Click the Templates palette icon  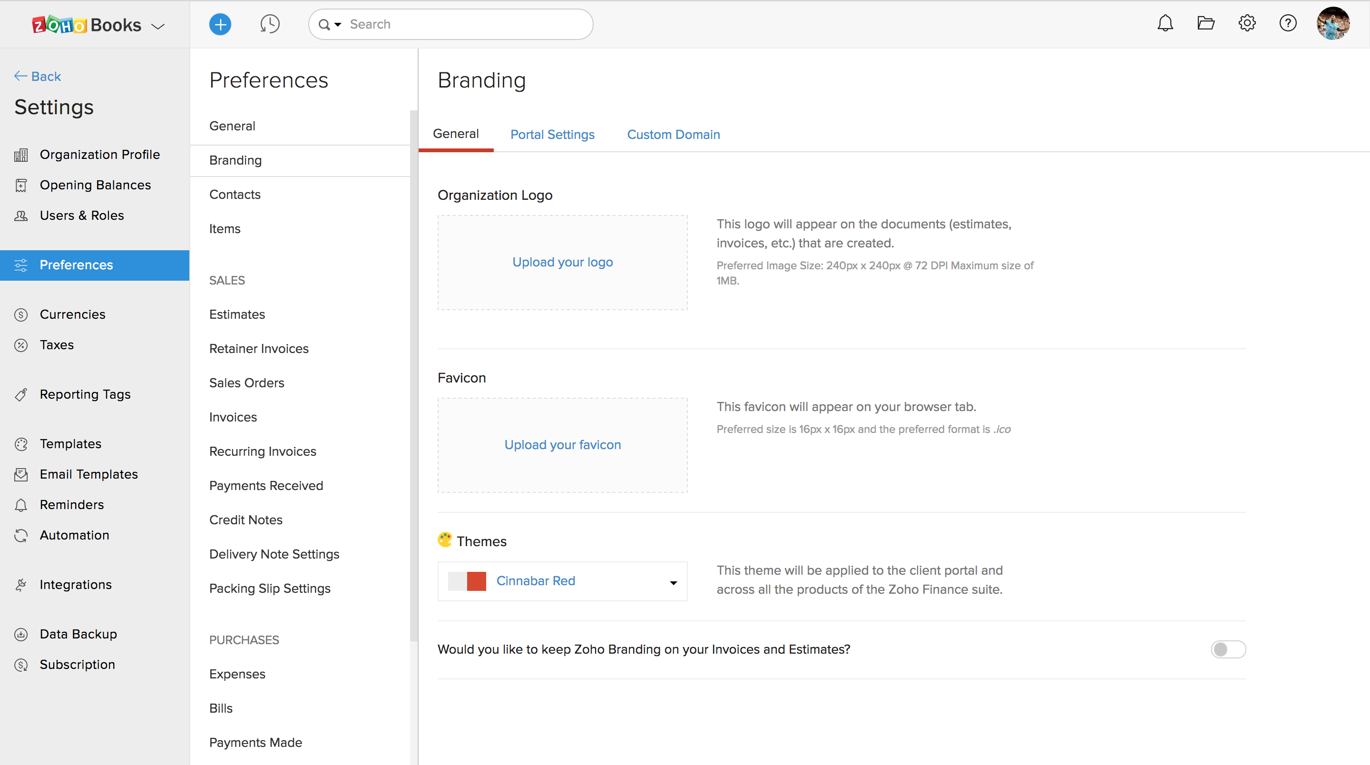pyautogui.click(x=21, y=444)
